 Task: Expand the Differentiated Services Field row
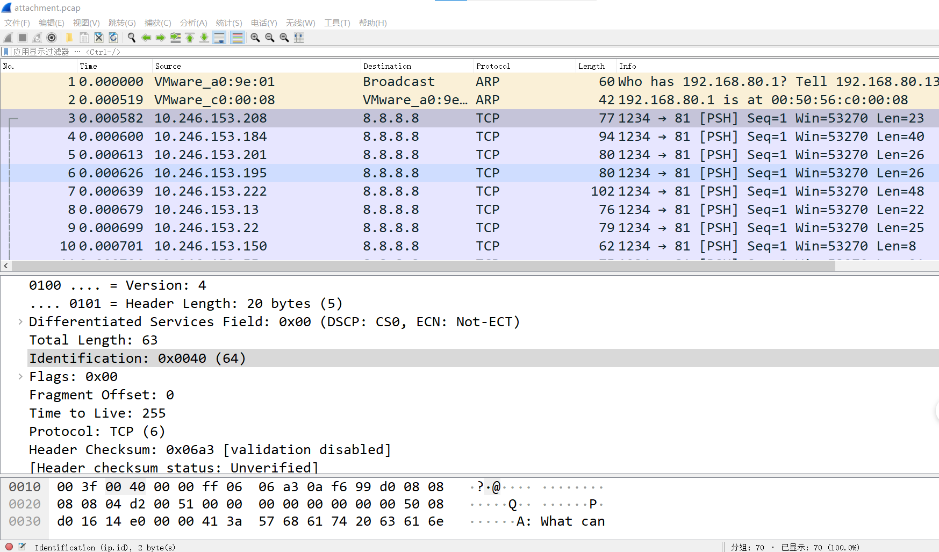tap(20, 322)
